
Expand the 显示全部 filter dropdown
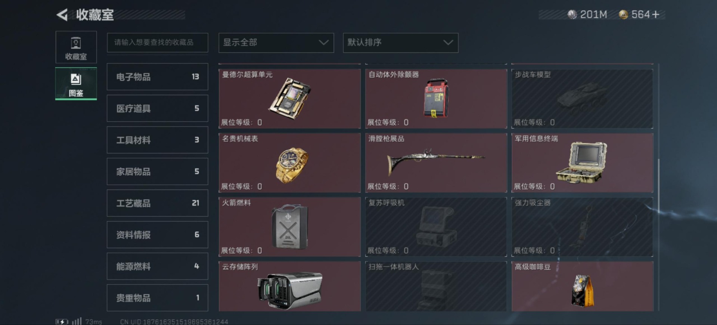pyautogui.click(x=276, y=43)
